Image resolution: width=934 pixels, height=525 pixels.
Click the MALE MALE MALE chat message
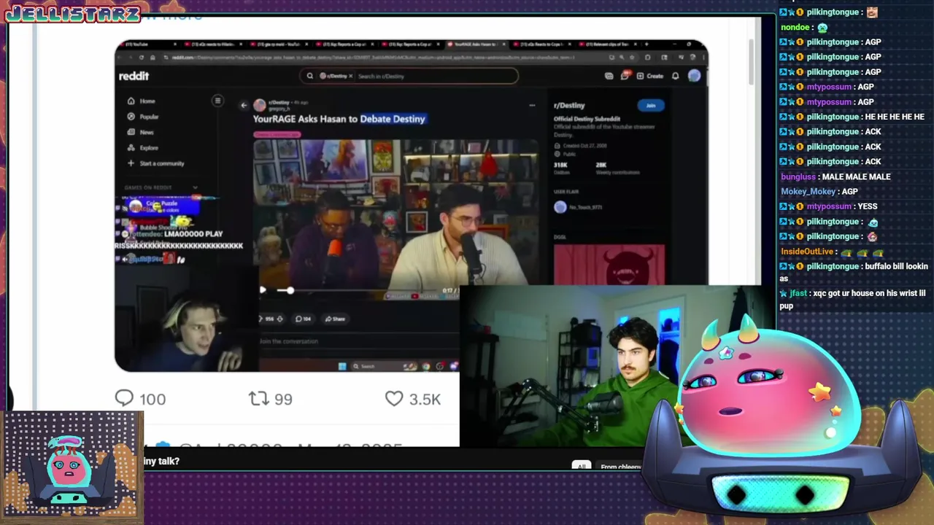point(856,176)
